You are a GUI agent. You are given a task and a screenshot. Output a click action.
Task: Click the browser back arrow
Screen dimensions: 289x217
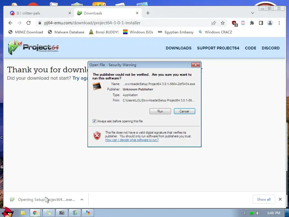tap(10, 23)
